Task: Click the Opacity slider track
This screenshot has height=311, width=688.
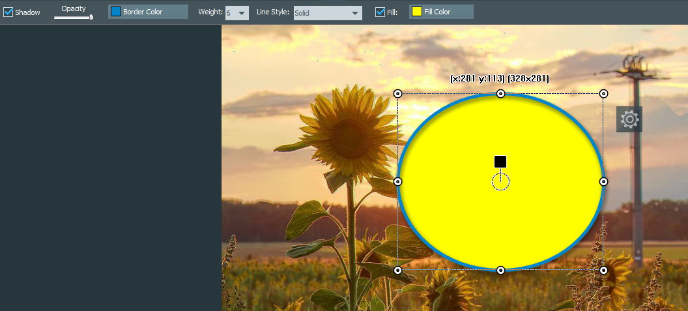Action: pos(73,17)
